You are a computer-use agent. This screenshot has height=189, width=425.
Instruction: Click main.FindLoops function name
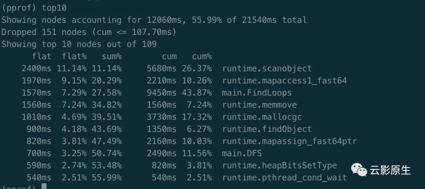(257, 93)
